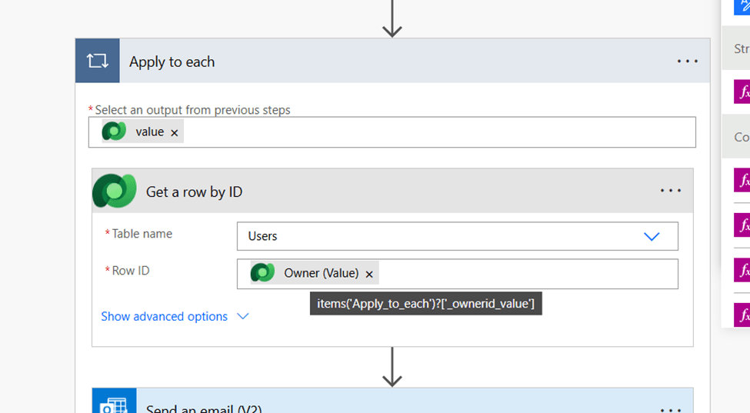750x413 pixels.
Task: Collapse the Get a row by ID title
Action: point(194,192)
